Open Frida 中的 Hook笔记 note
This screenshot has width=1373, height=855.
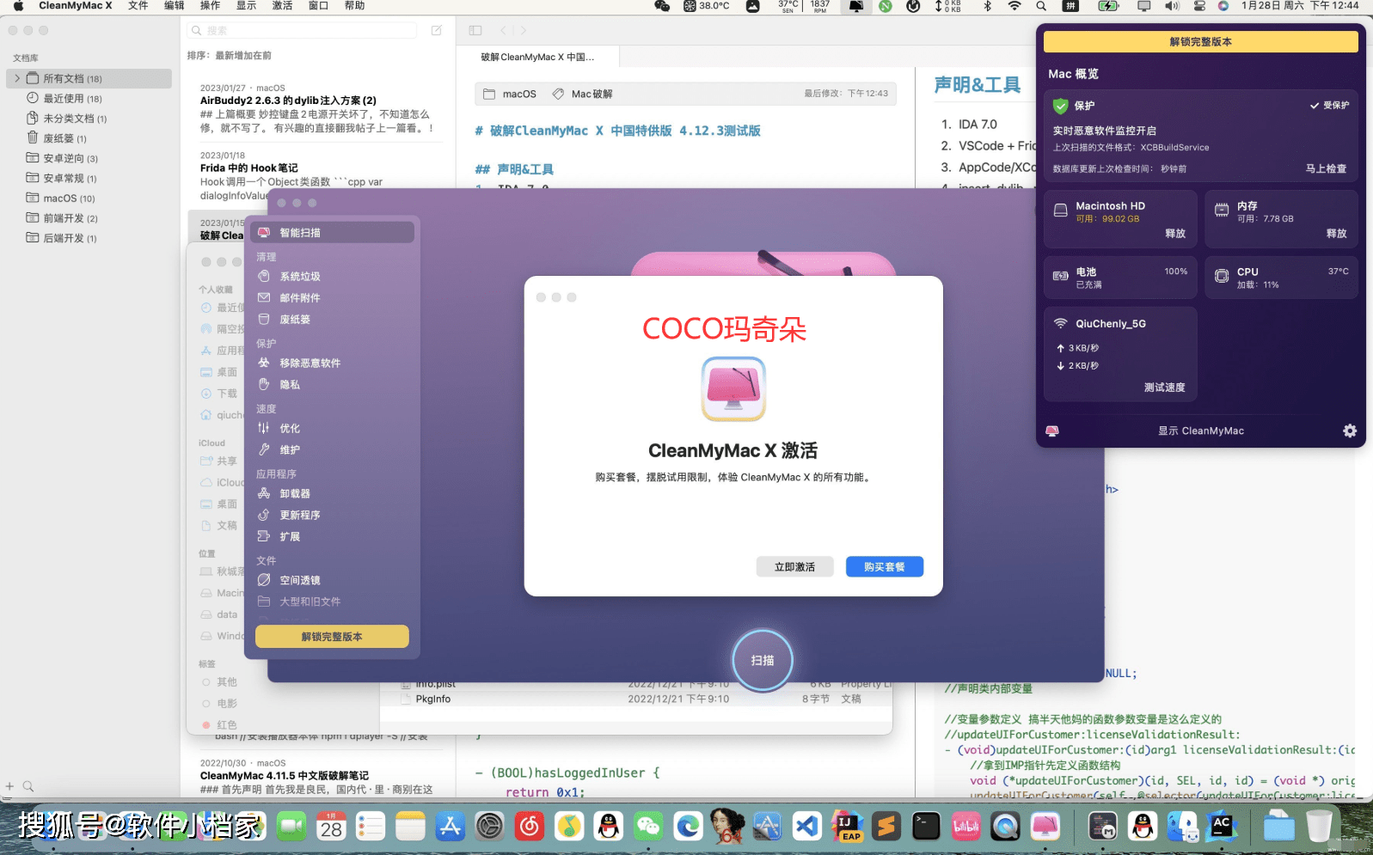click(x=318, y=176)
